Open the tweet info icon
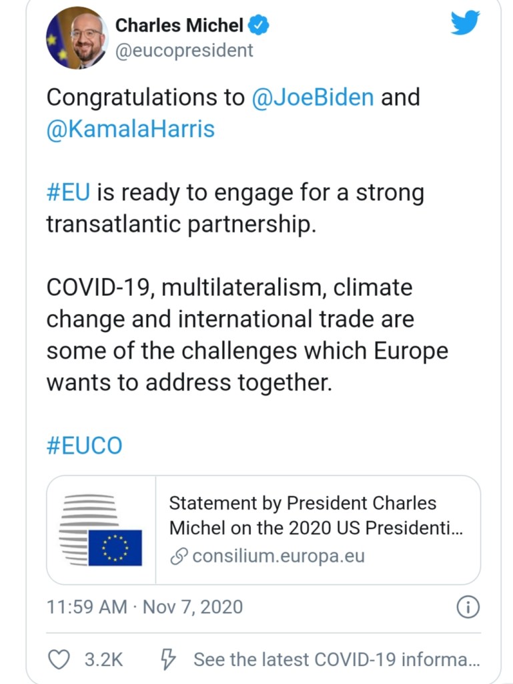This screenshot has width=513, height=684. pyautogui.click(x=468, y=607)
